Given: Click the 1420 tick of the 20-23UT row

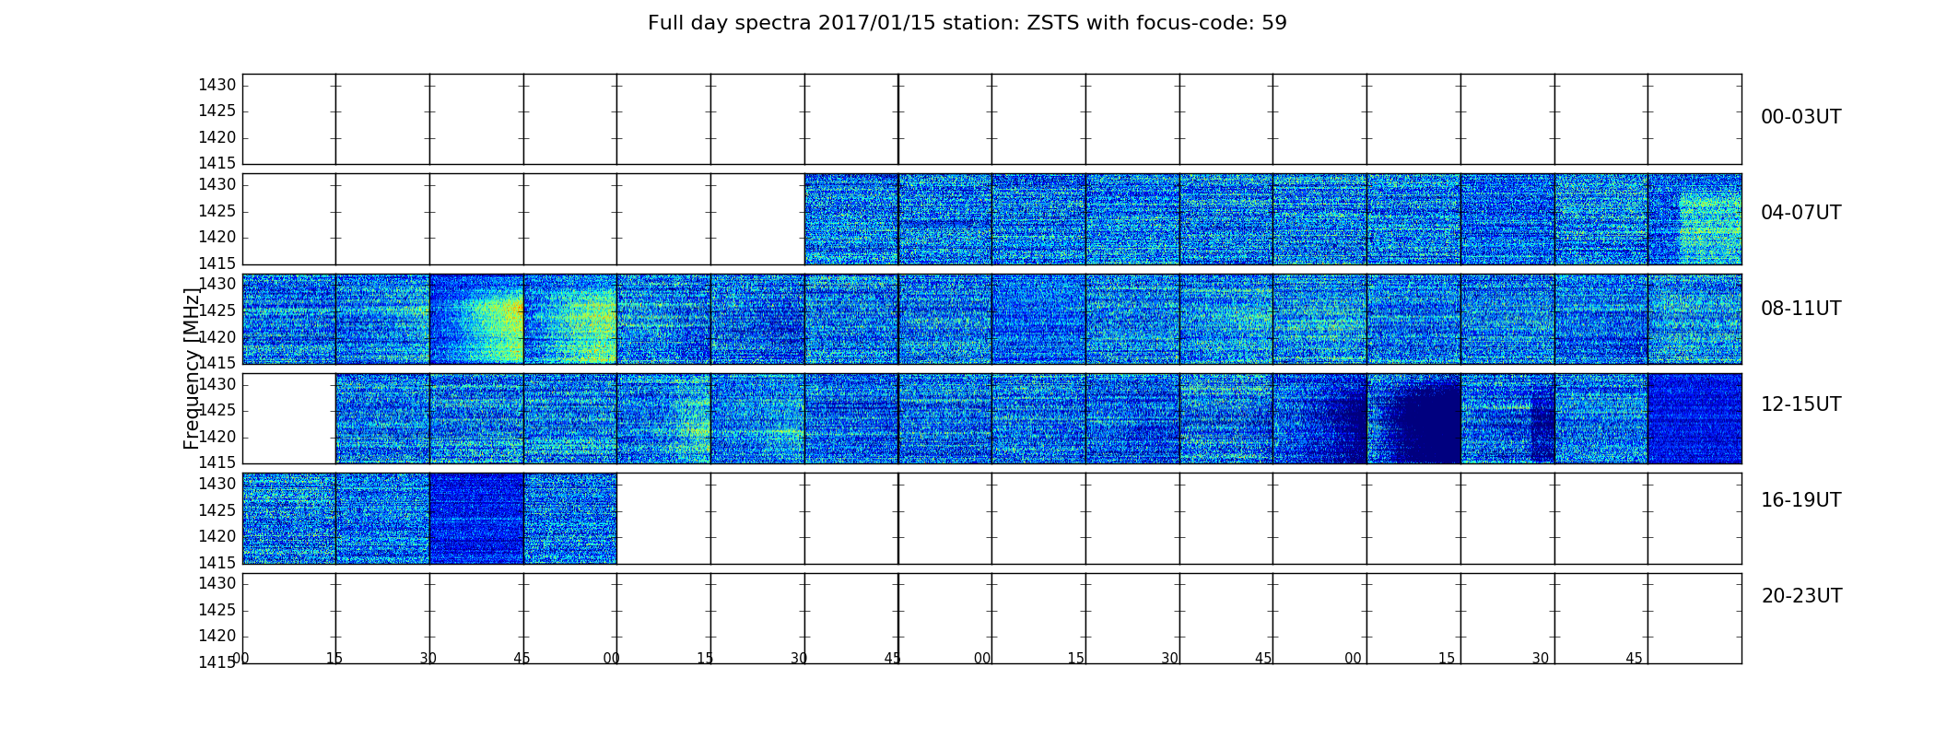Looking at the screenshot, I should [x=217, y=637].
